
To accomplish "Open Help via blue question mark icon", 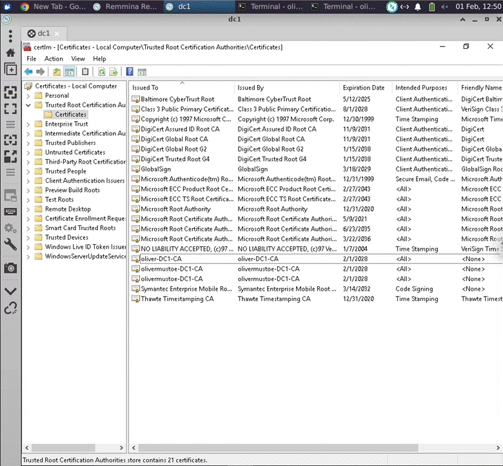I will coord(130,72).
